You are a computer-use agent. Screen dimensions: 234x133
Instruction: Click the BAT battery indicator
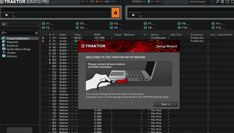click(151, 2)
